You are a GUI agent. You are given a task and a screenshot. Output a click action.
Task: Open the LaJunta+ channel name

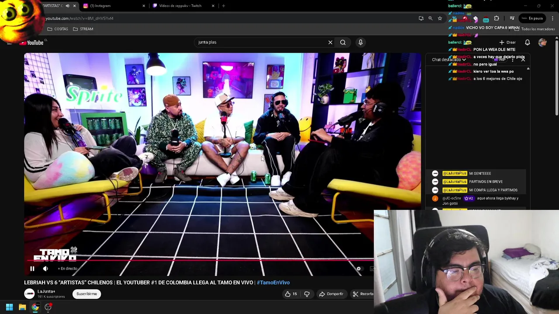46,291
